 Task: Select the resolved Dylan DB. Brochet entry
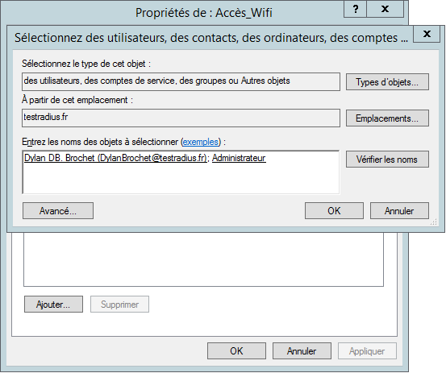(x=115, y=158)
